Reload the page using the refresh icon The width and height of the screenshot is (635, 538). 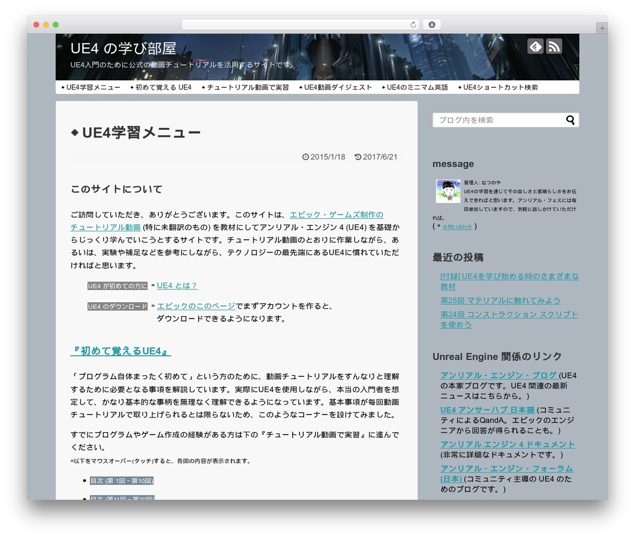click(x=413, y=24)
